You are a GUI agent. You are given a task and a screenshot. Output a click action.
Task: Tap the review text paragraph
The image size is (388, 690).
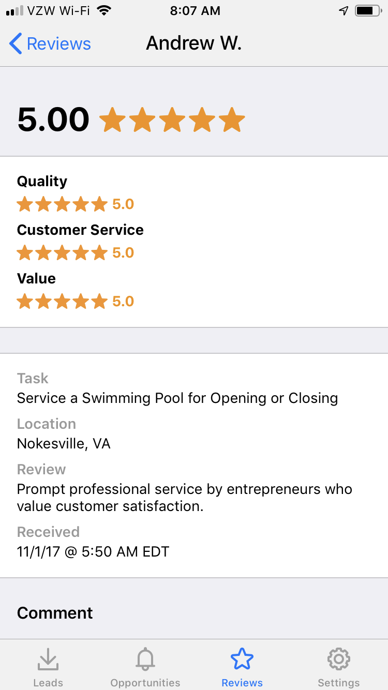(184, 498)
